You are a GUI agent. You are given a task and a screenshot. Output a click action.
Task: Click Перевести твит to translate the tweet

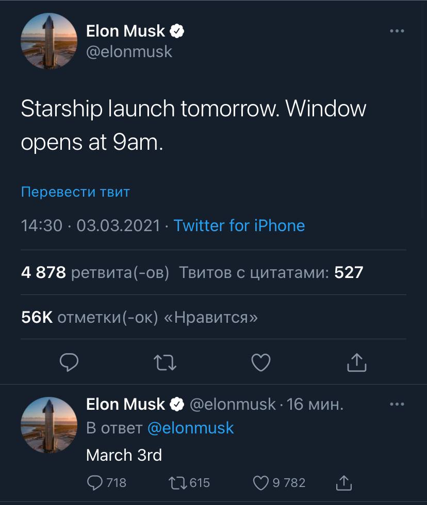[75, 192]
